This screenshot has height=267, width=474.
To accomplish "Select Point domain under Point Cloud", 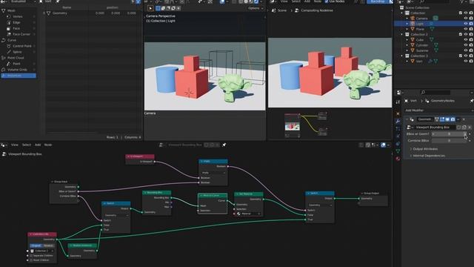I will point(16,64).
